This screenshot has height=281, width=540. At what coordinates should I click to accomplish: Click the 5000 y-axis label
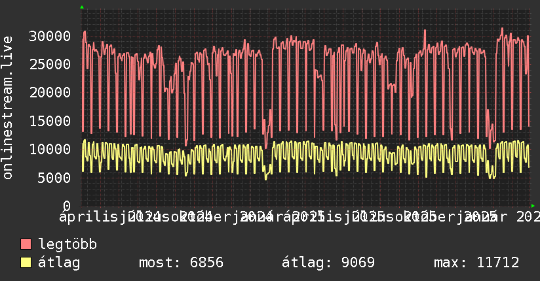54,178
